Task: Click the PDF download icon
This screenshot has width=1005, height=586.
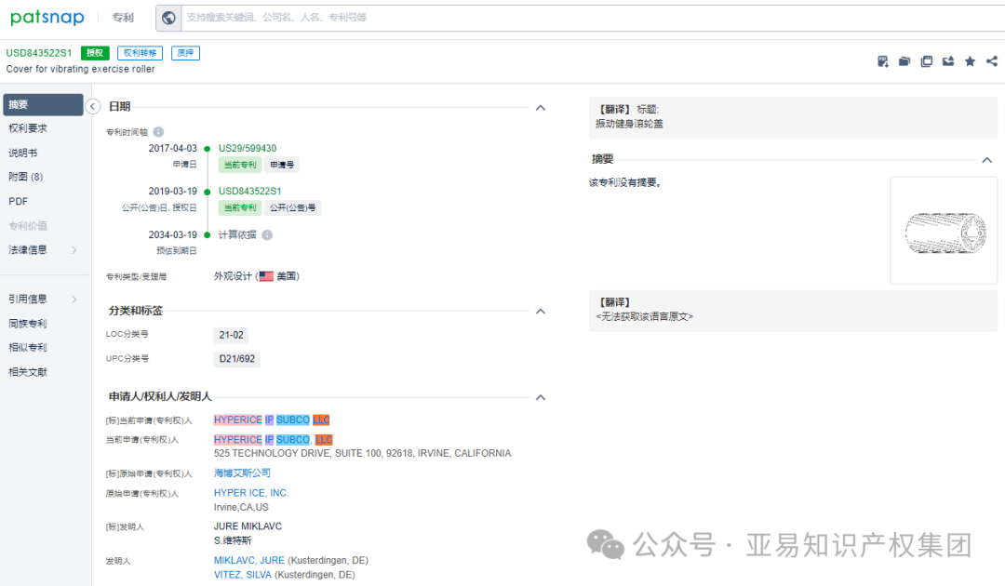Action: coord(882,60)
